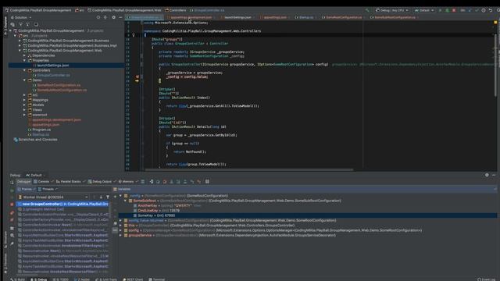Viewport: 500px width, 281px height.
Task: Open Debug | Any CPU configuration dropdown
Action: pyautogui.click(x=392, y=10)
